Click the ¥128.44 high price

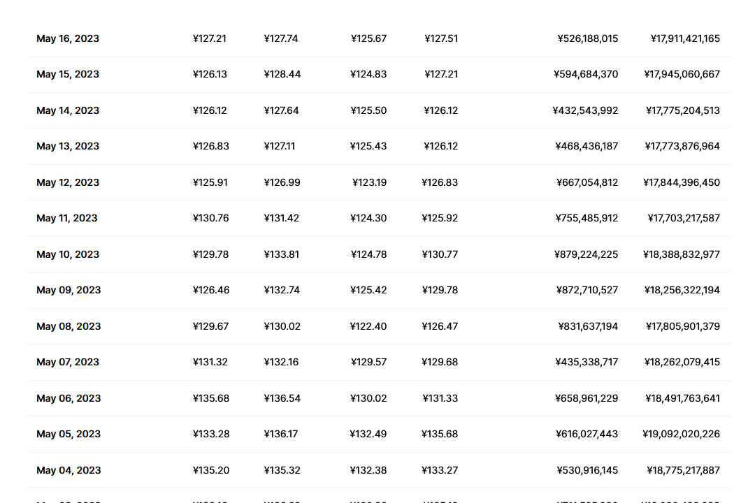(282, 74)
